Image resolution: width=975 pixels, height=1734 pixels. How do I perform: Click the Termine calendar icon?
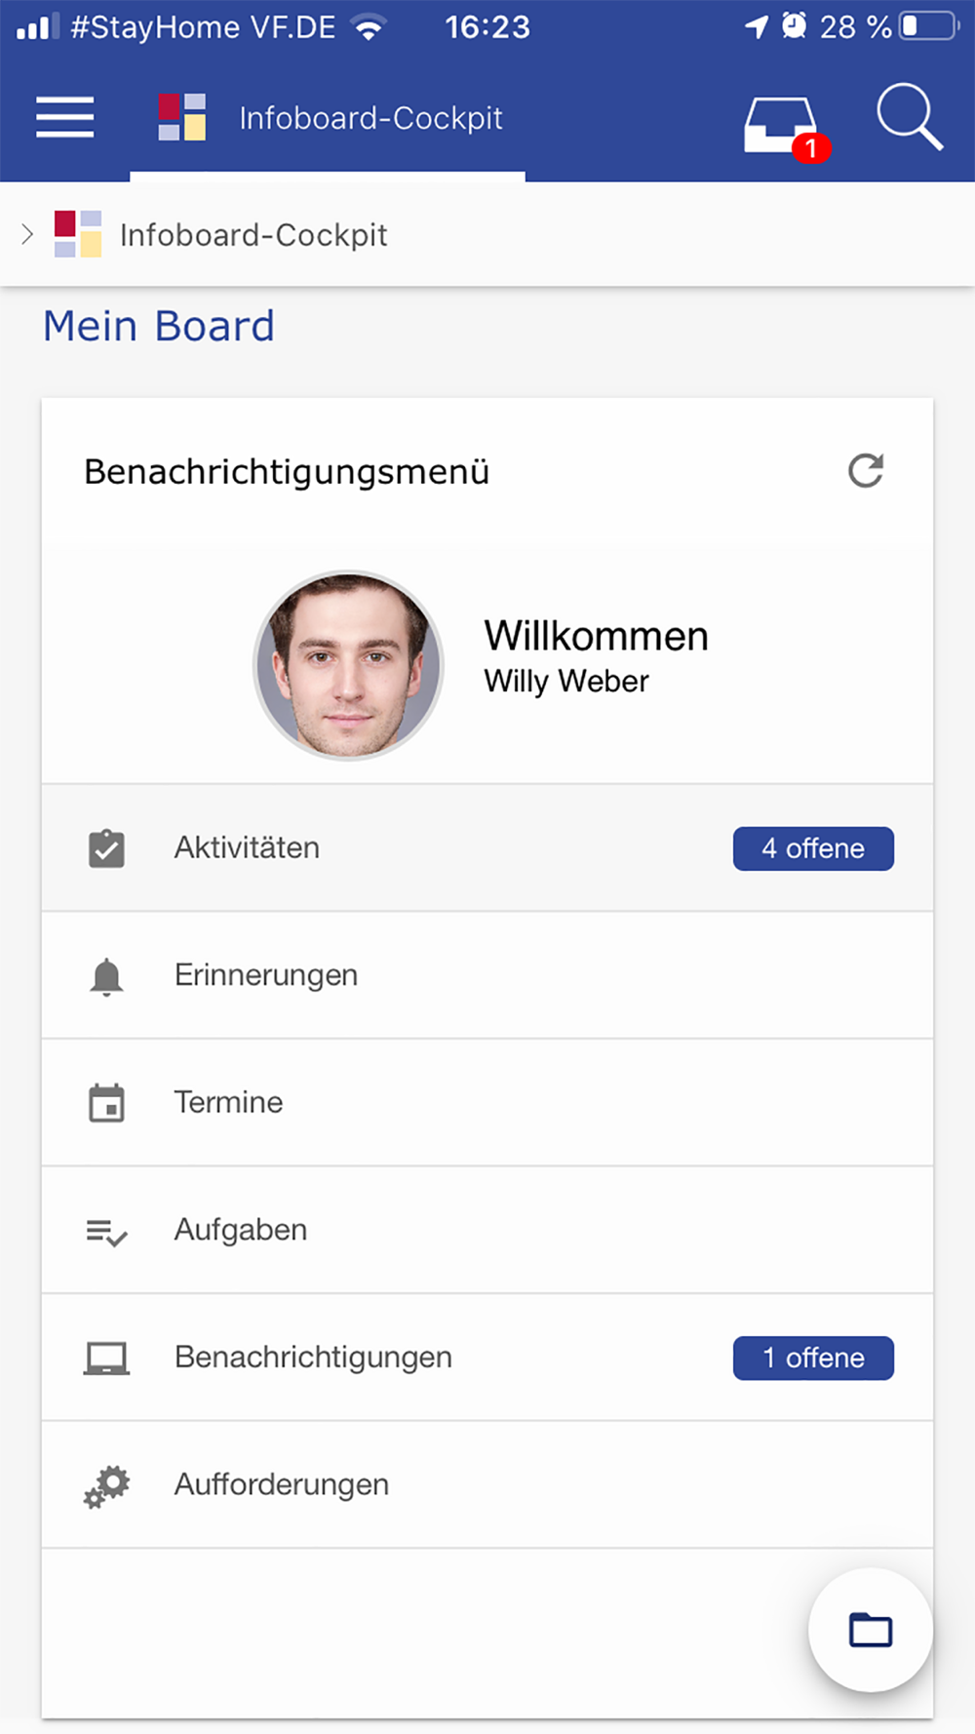tap(106, 1103)
